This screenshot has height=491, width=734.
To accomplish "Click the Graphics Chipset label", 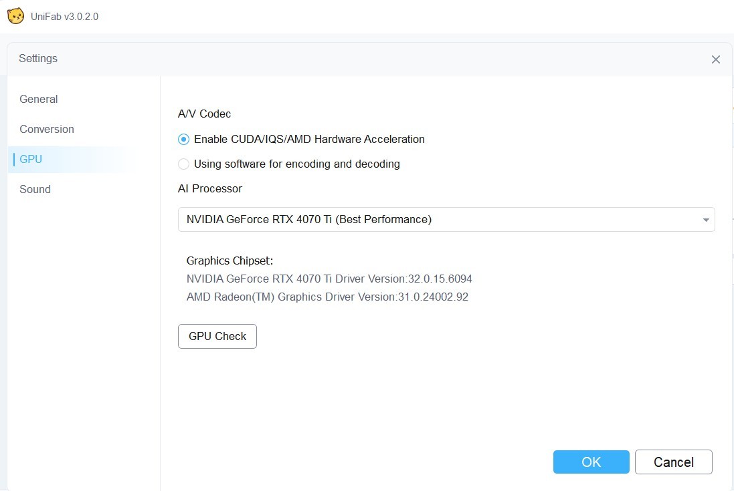I will (x=230, y=261).
